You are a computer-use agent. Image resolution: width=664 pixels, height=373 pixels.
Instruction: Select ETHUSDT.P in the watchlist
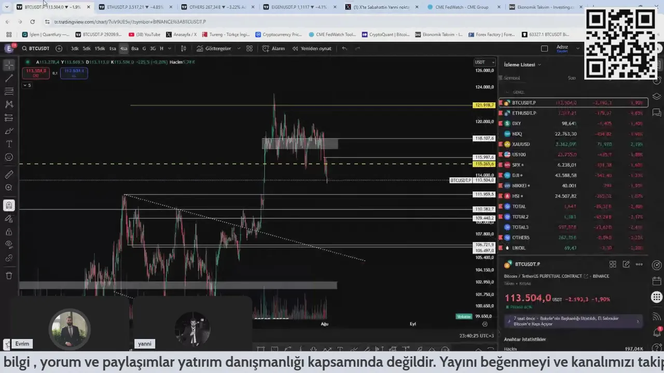click(573, 113)
